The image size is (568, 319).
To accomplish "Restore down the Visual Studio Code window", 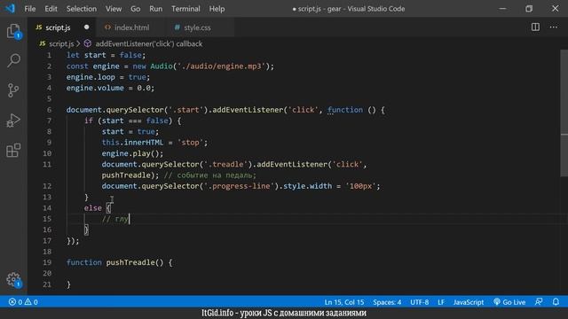I will (529, 8).
